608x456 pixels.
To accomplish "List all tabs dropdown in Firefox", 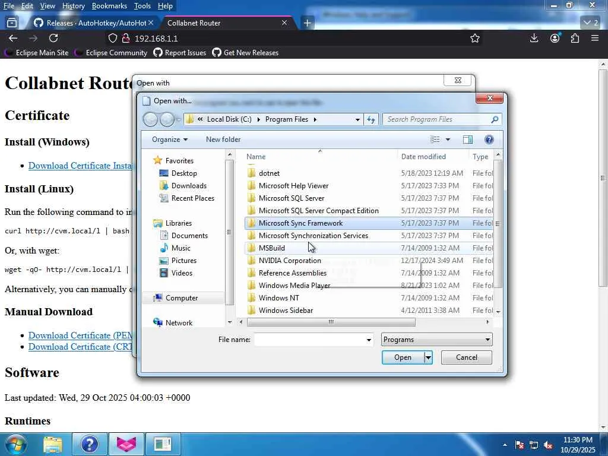I will 591,23.
